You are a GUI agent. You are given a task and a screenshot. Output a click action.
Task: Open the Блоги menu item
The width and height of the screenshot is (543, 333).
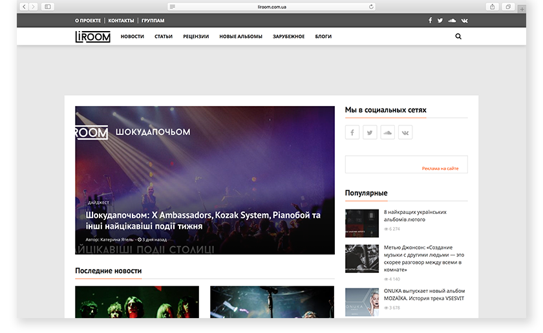point(323,37)
